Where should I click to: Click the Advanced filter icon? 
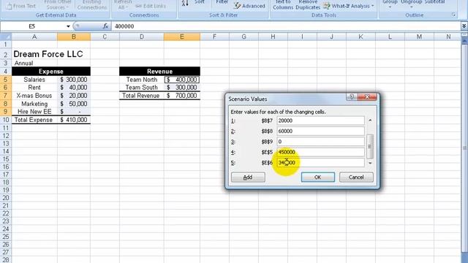237,6
